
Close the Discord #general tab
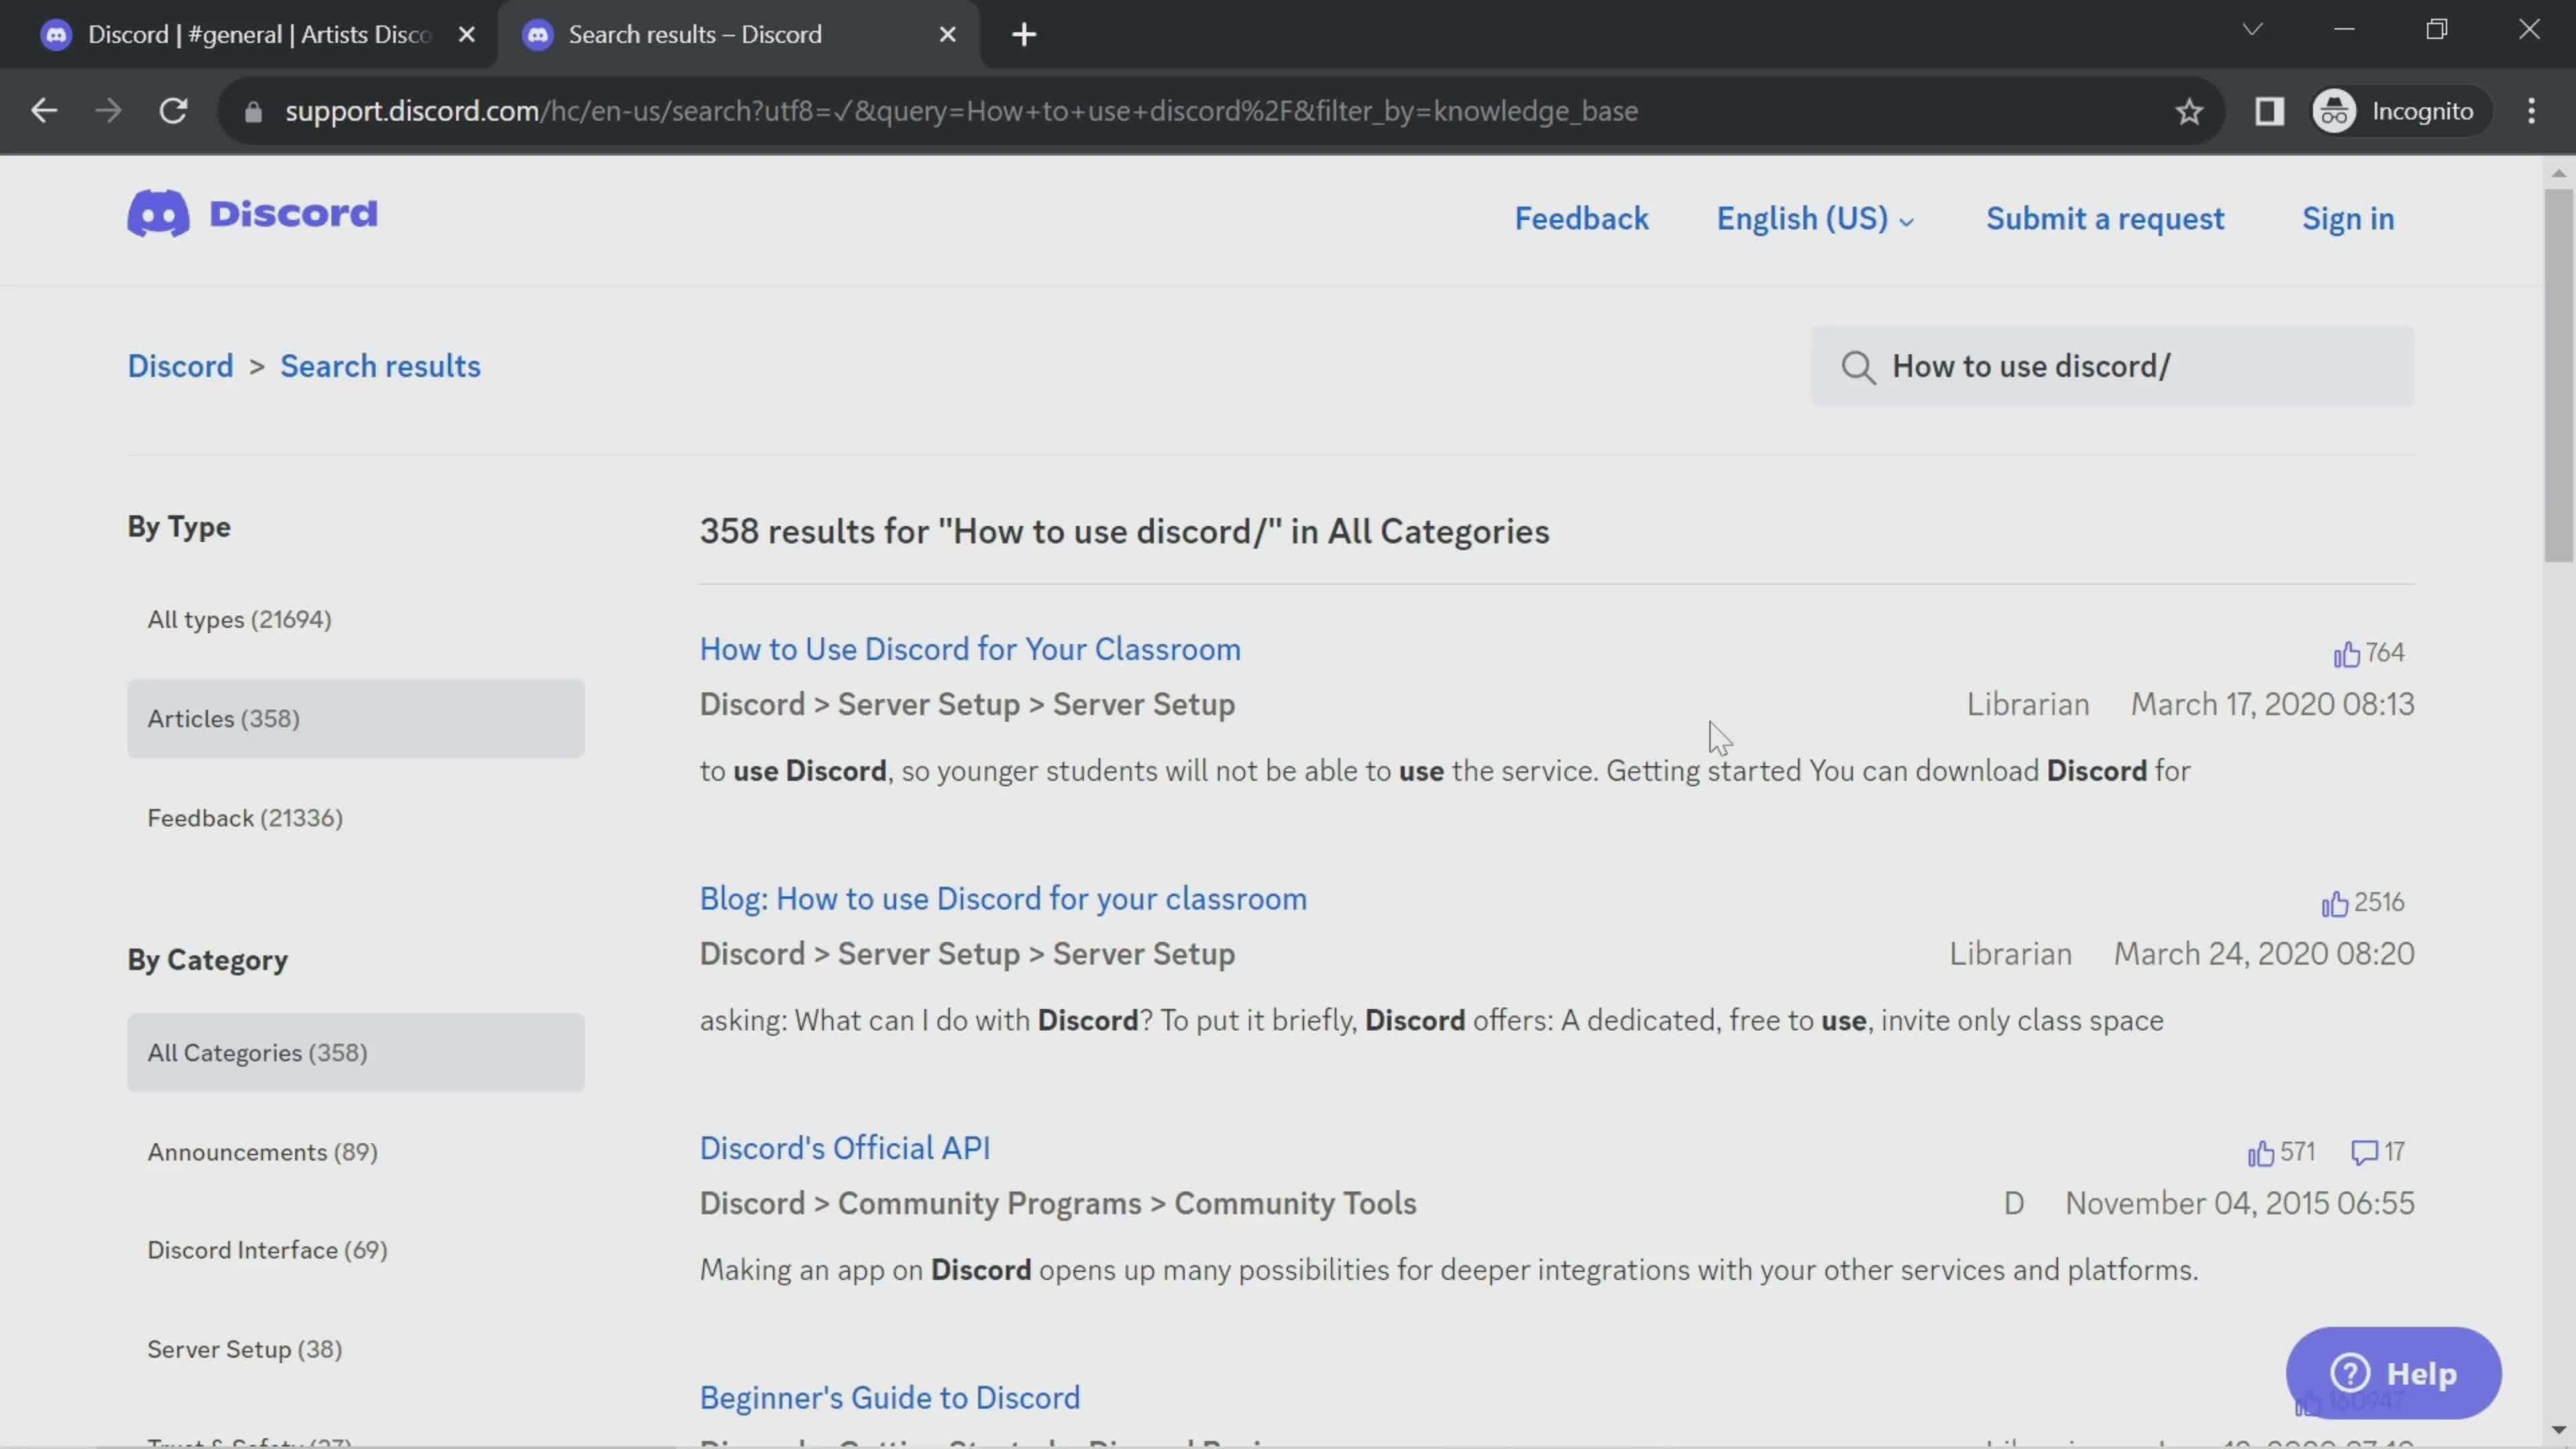[x=466, y=35]
